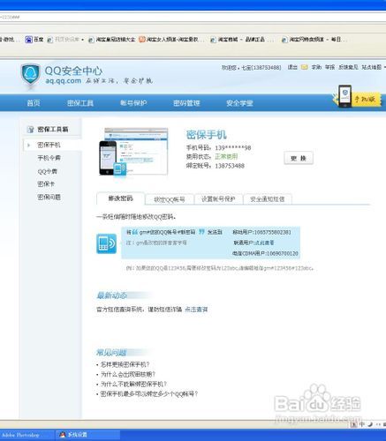Open the 密码管理 navigation menu
This screenshot has height=441, width=386.
point(186,103)
